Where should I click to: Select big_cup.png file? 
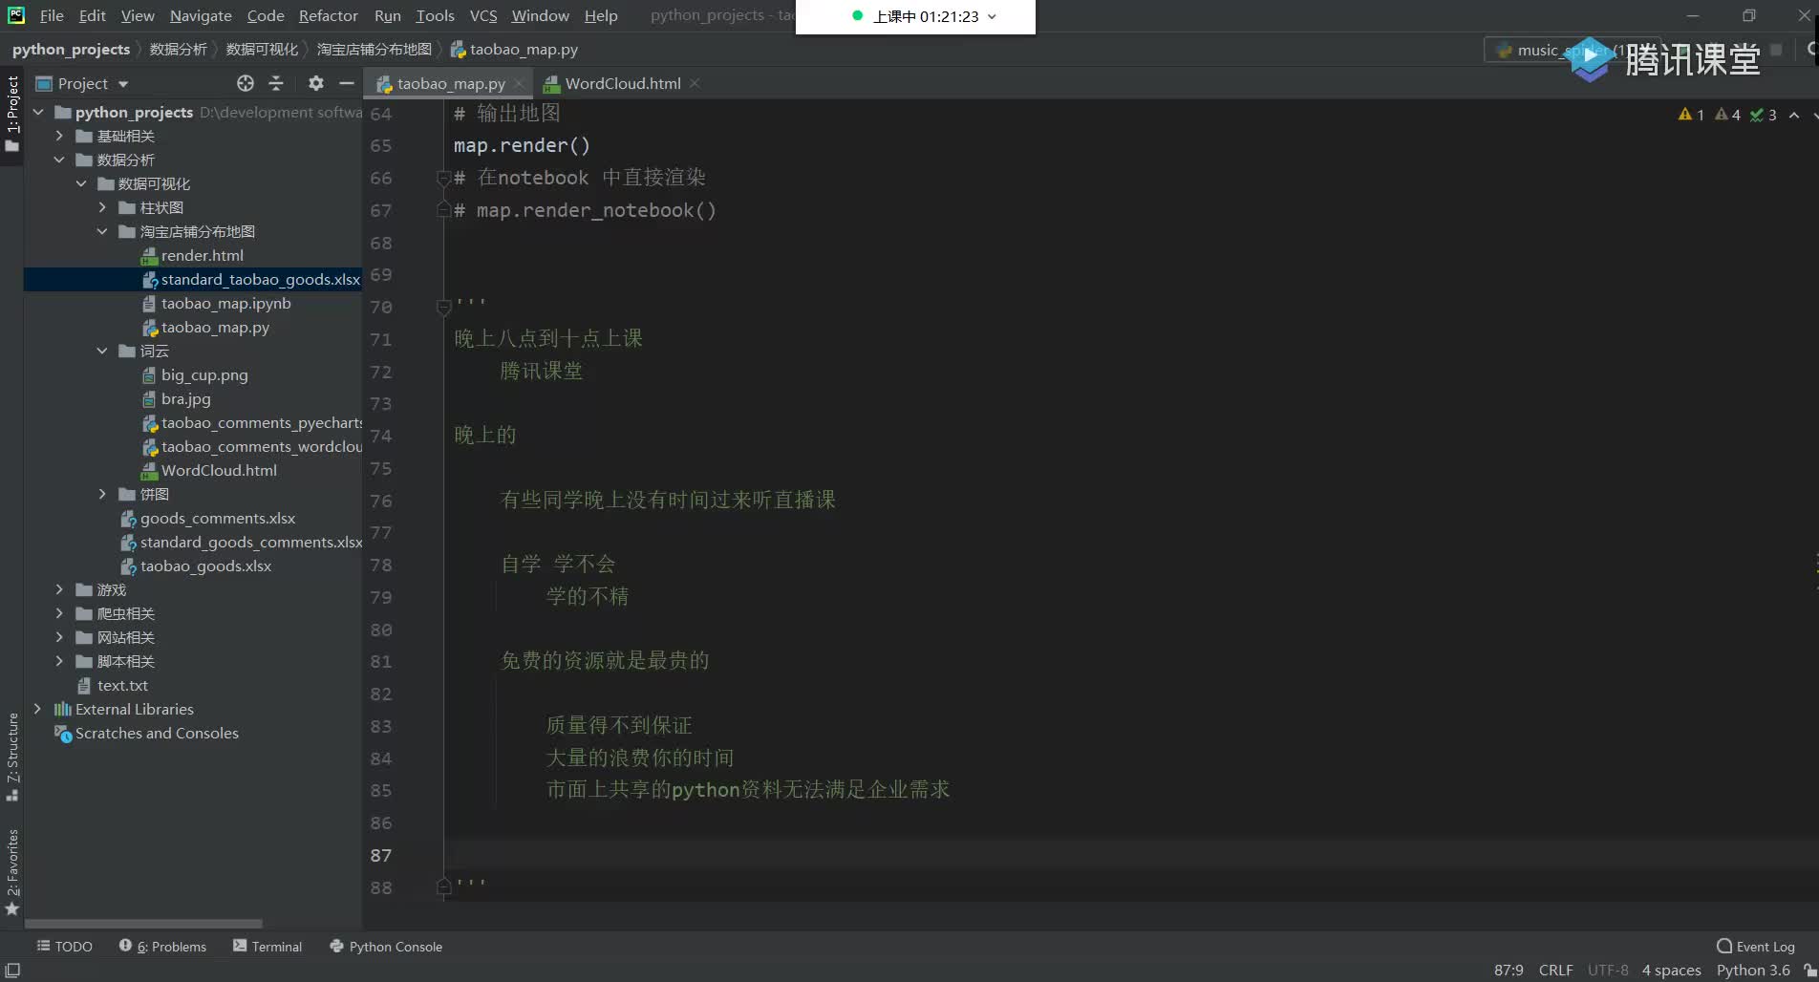(x=204, y=374)
